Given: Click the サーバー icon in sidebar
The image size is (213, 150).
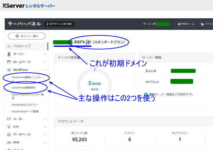Looking at the screenshot, I should coord(9,54).
